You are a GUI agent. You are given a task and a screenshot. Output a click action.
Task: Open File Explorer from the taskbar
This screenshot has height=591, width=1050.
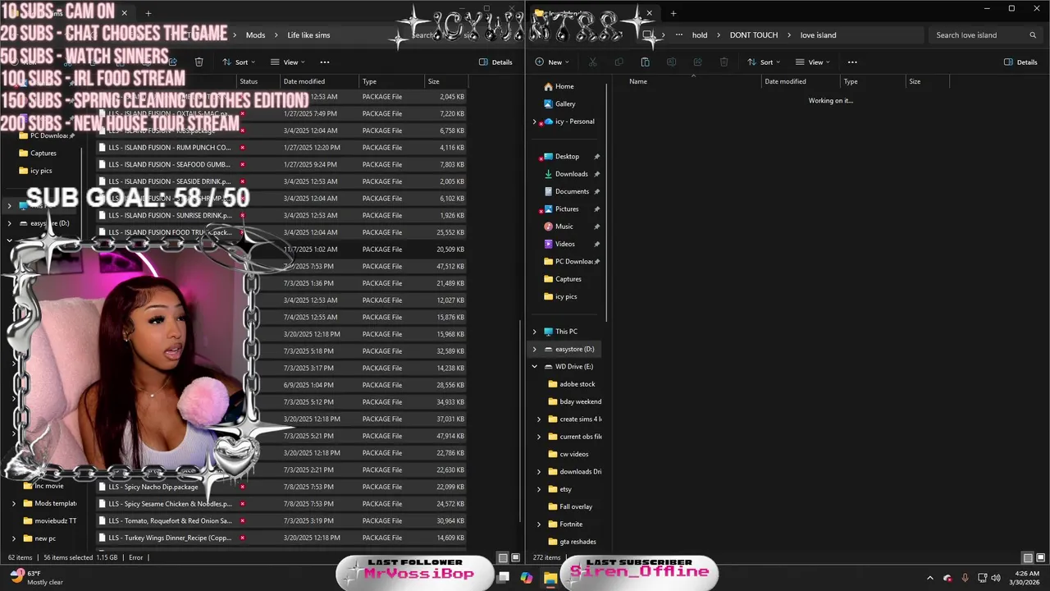click(550, 578)
